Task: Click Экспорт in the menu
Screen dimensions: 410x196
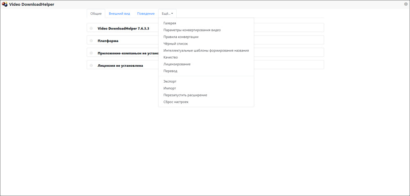Action: pyautogui.click(x=206, y=81)
